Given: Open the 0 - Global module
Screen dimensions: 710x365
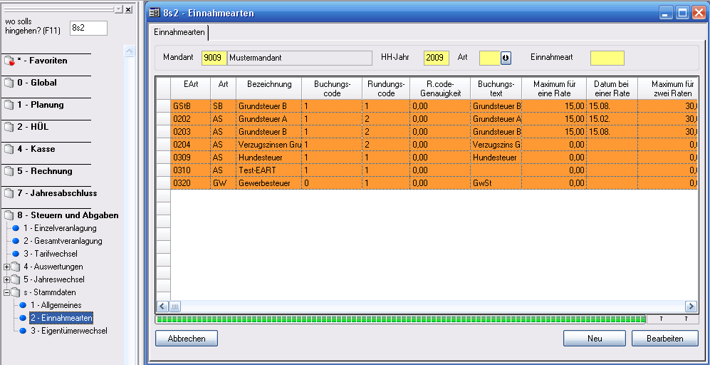Looking at the screenshot, I should pos(37,83).
